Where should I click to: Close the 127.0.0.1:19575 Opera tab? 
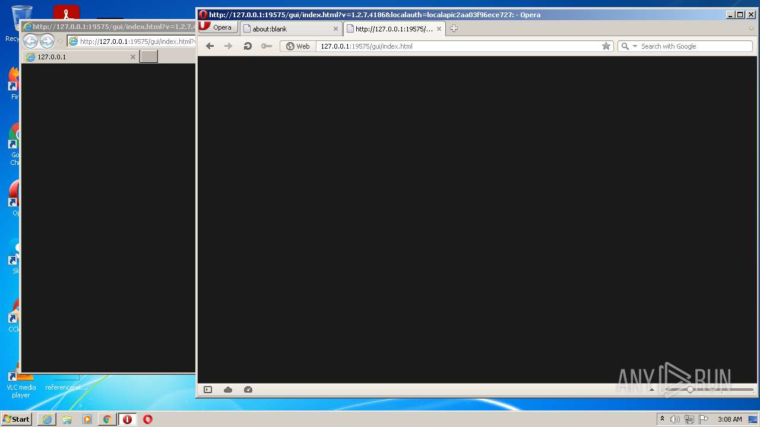point(439,28)
